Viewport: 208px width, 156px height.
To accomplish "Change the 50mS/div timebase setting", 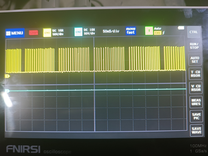I will pyautogui.click(x=111, y=31).
